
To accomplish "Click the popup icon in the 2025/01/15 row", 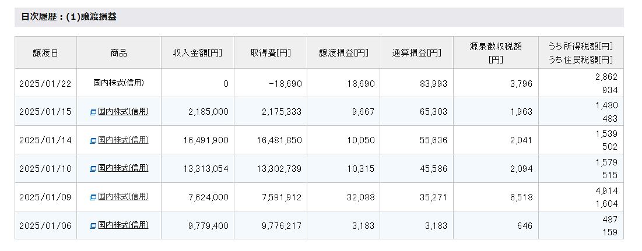I will click(93, 112).
